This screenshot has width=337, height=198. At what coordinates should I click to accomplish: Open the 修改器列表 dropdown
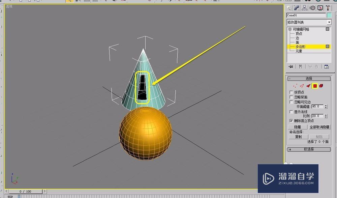coord(329,22)
